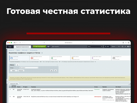Go back with the browser back arrow

(20, 43)
